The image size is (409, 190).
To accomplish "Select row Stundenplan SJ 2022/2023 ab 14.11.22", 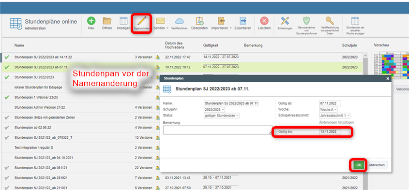I will [x=182, y=57].
